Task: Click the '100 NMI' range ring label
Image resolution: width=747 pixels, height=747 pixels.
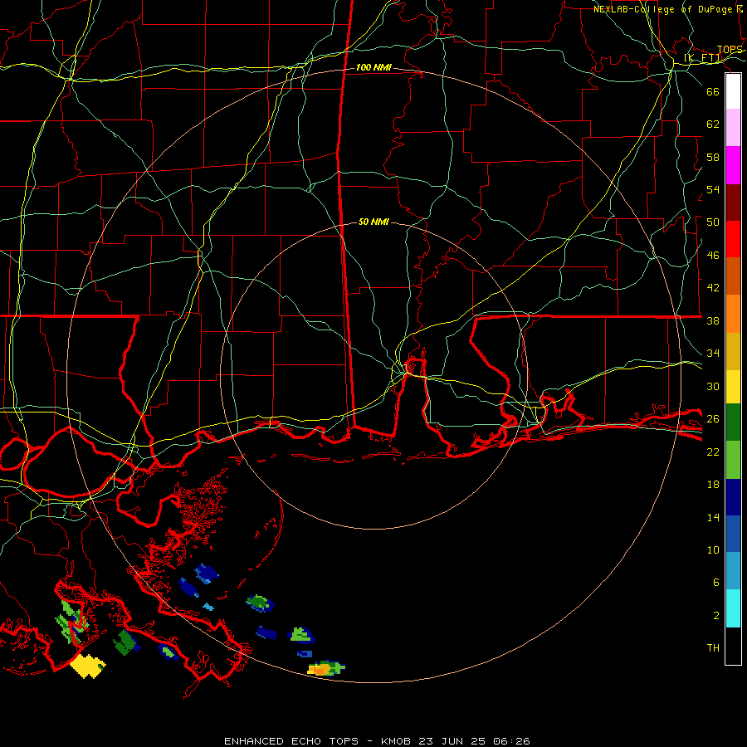Action: tap(373, 68)
